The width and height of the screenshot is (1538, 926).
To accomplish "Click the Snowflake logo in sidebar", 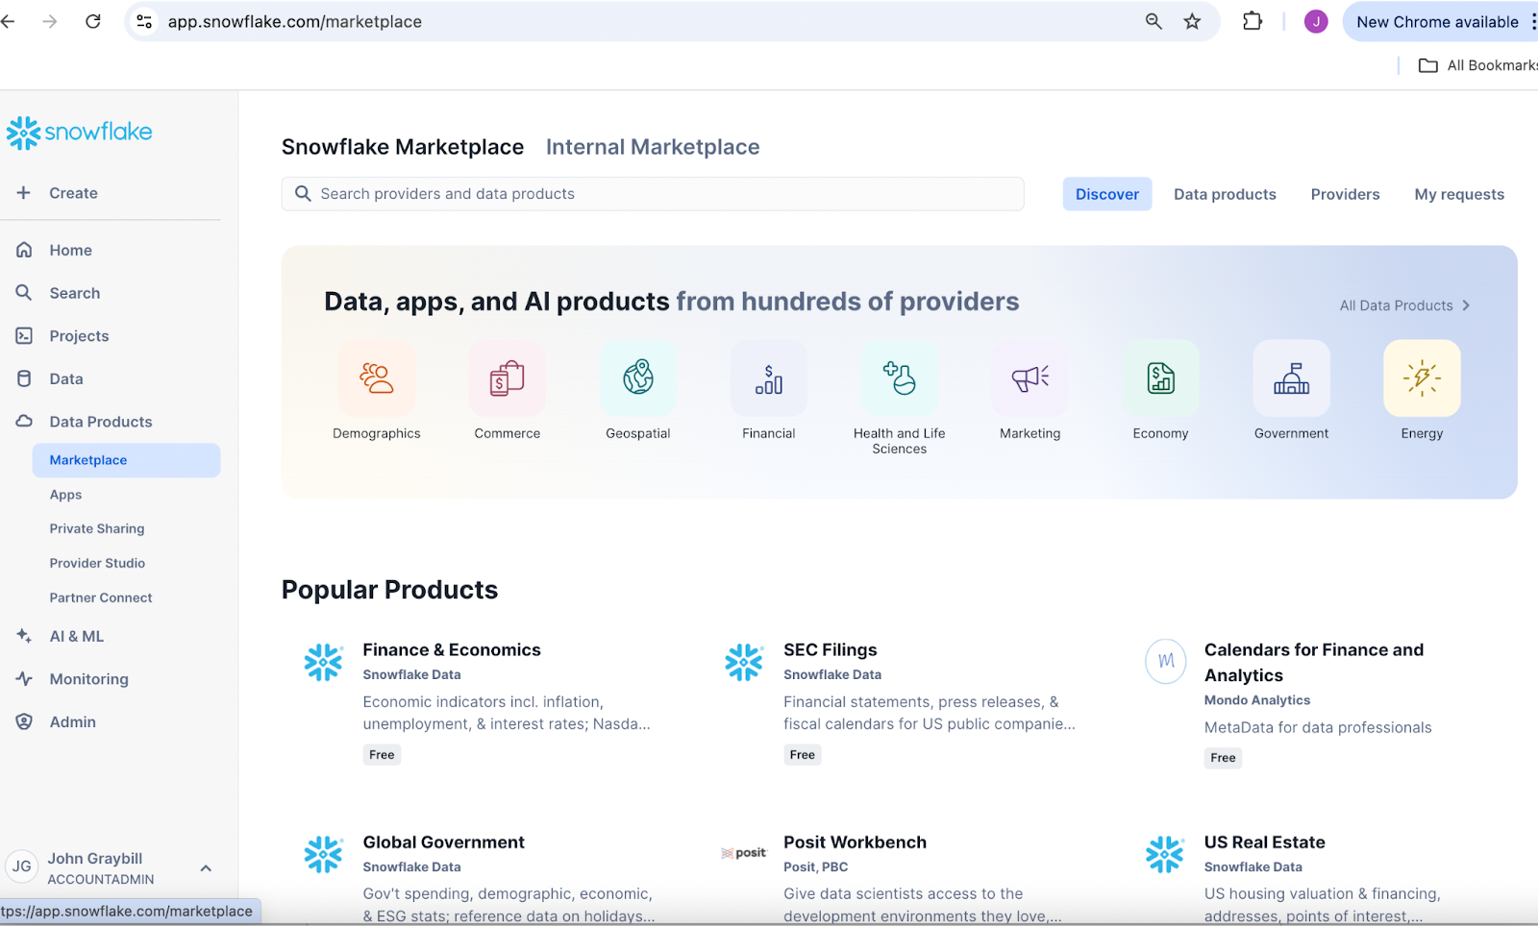I will click(x=79, y=133).
